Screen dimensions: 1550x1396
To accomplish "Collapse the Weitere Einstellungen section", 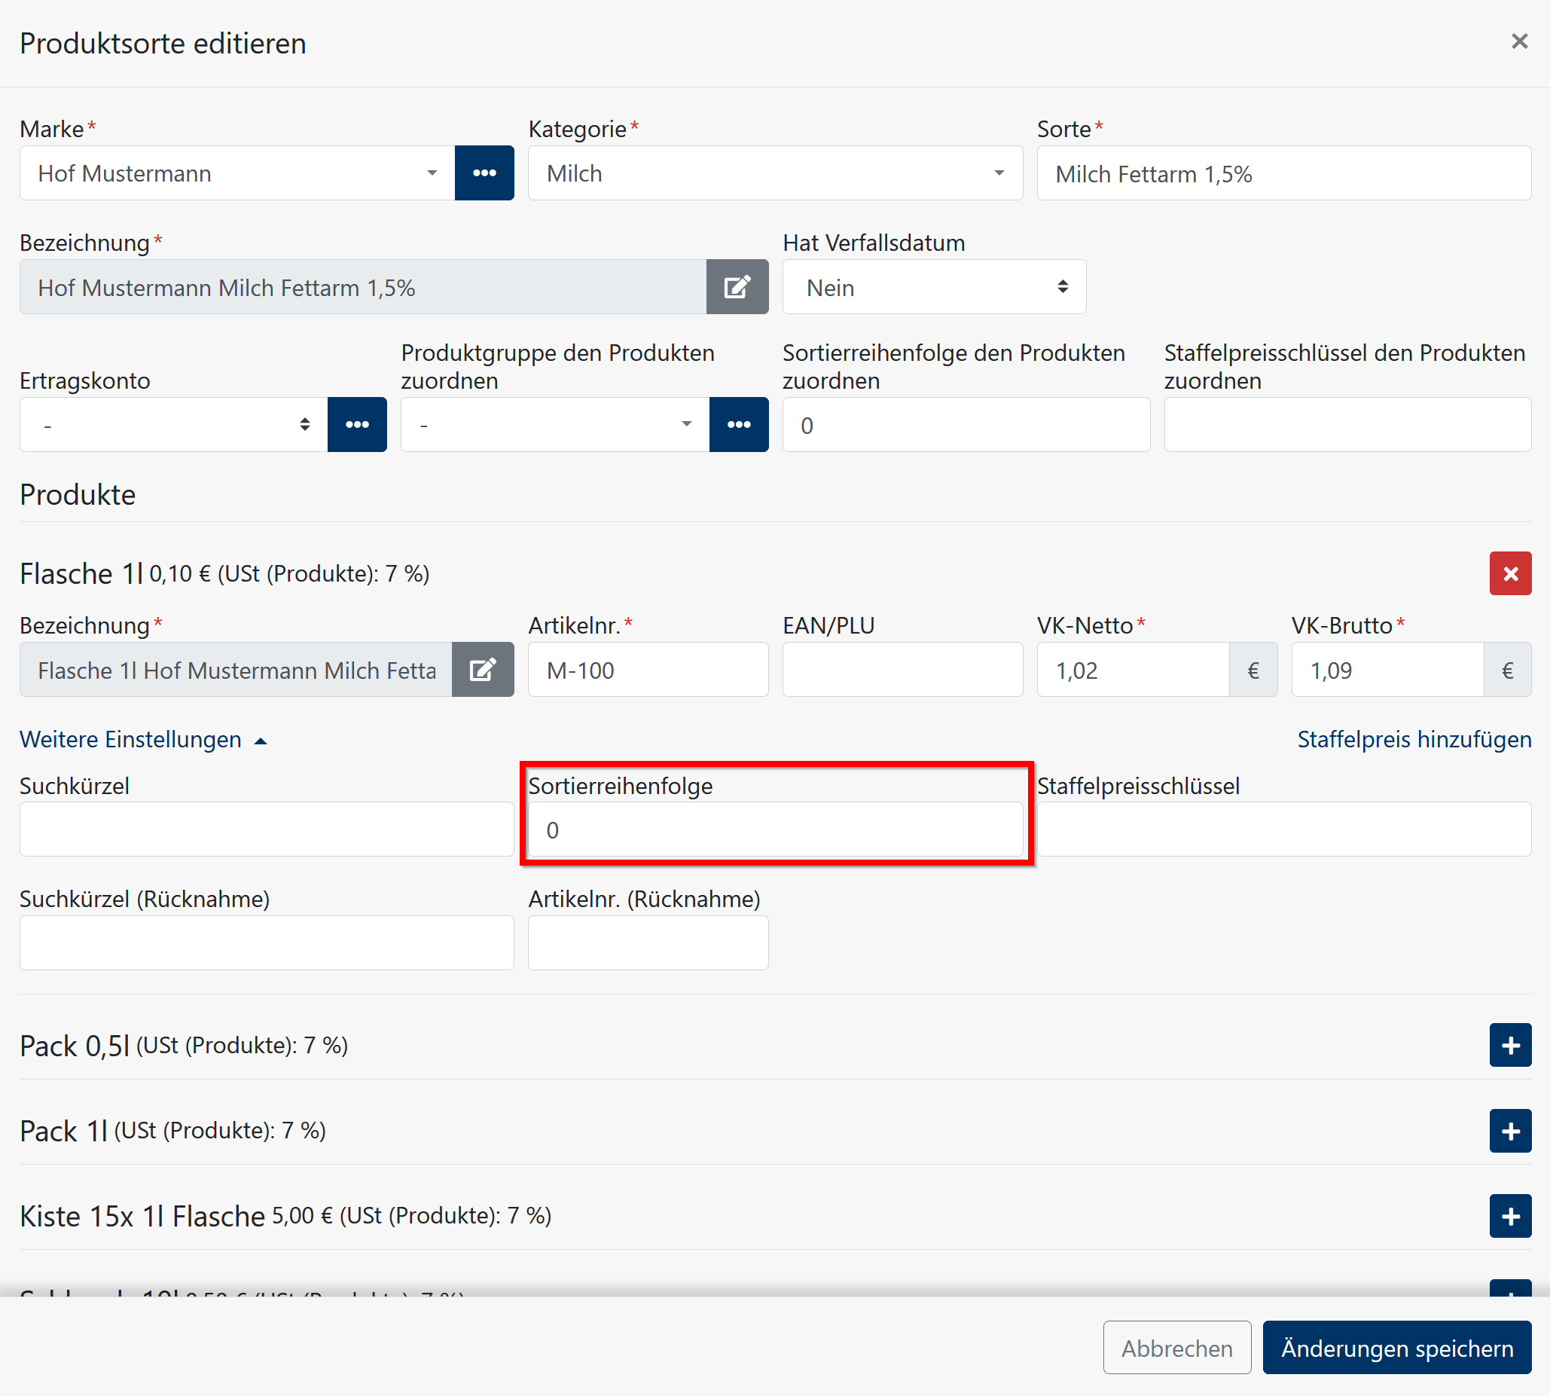I will click(x=143, y=739).
